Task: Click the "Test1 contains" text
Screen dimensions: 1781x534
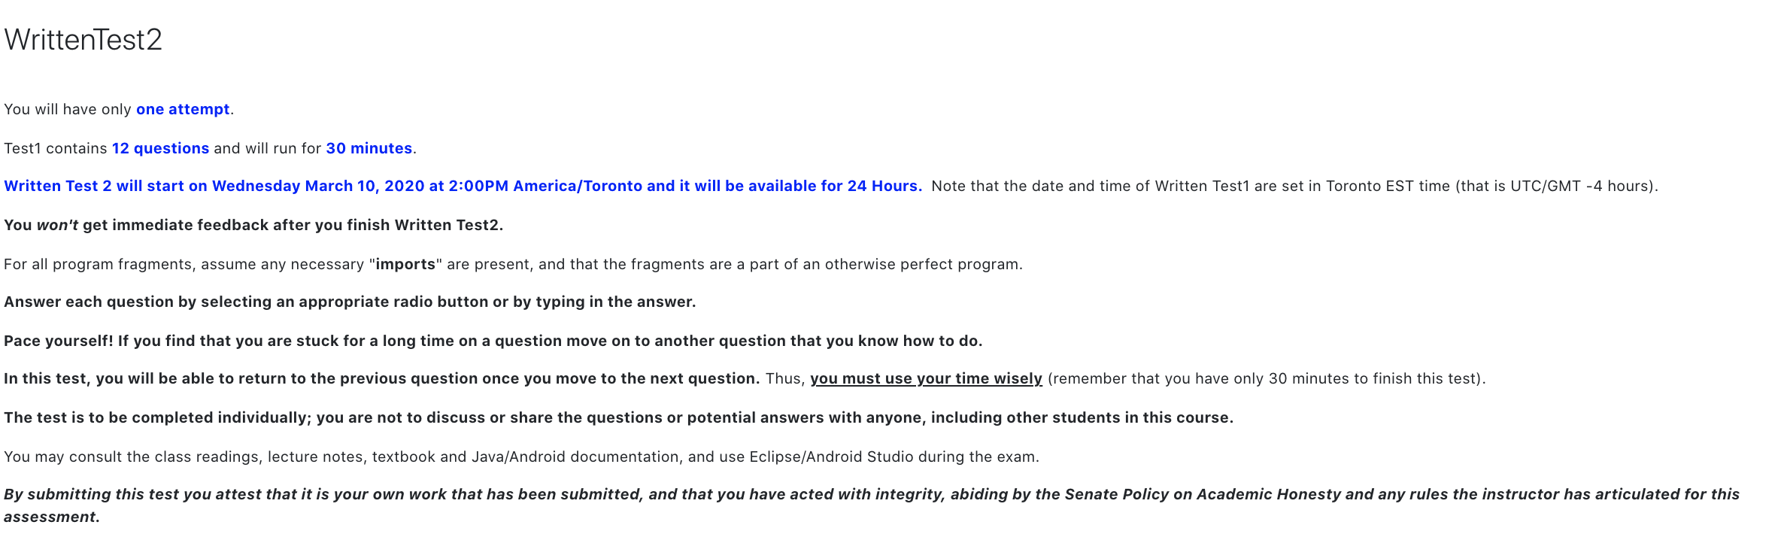Action: coord(56,148)
